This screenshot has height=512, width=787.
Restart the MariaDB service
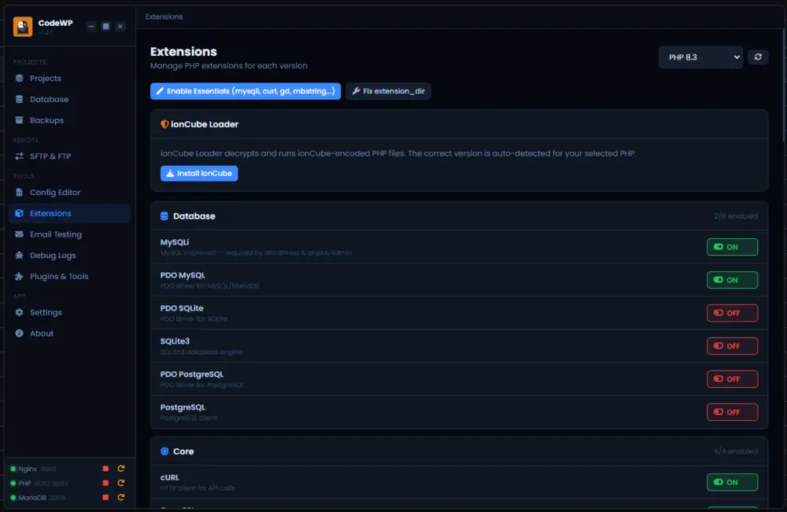click(x=121, y=498)
